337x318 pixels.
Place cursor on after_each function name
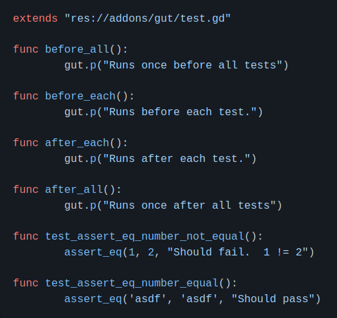pyautogui.click(x=77, y=143)
